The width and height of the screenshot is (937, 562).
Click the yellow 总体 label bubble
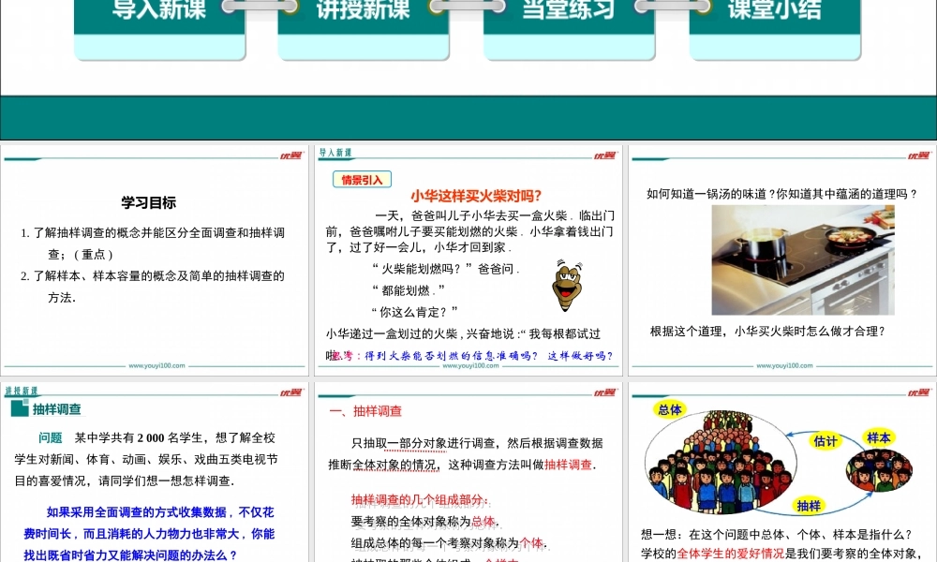(x=669, y=410)
